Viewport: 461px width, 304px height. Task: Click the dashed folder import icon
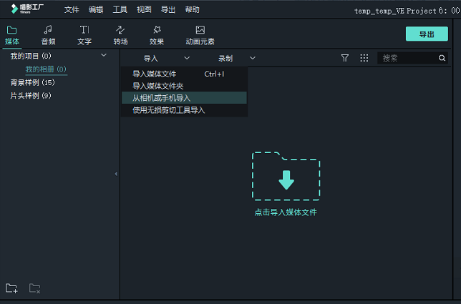[x=286, y=176]
